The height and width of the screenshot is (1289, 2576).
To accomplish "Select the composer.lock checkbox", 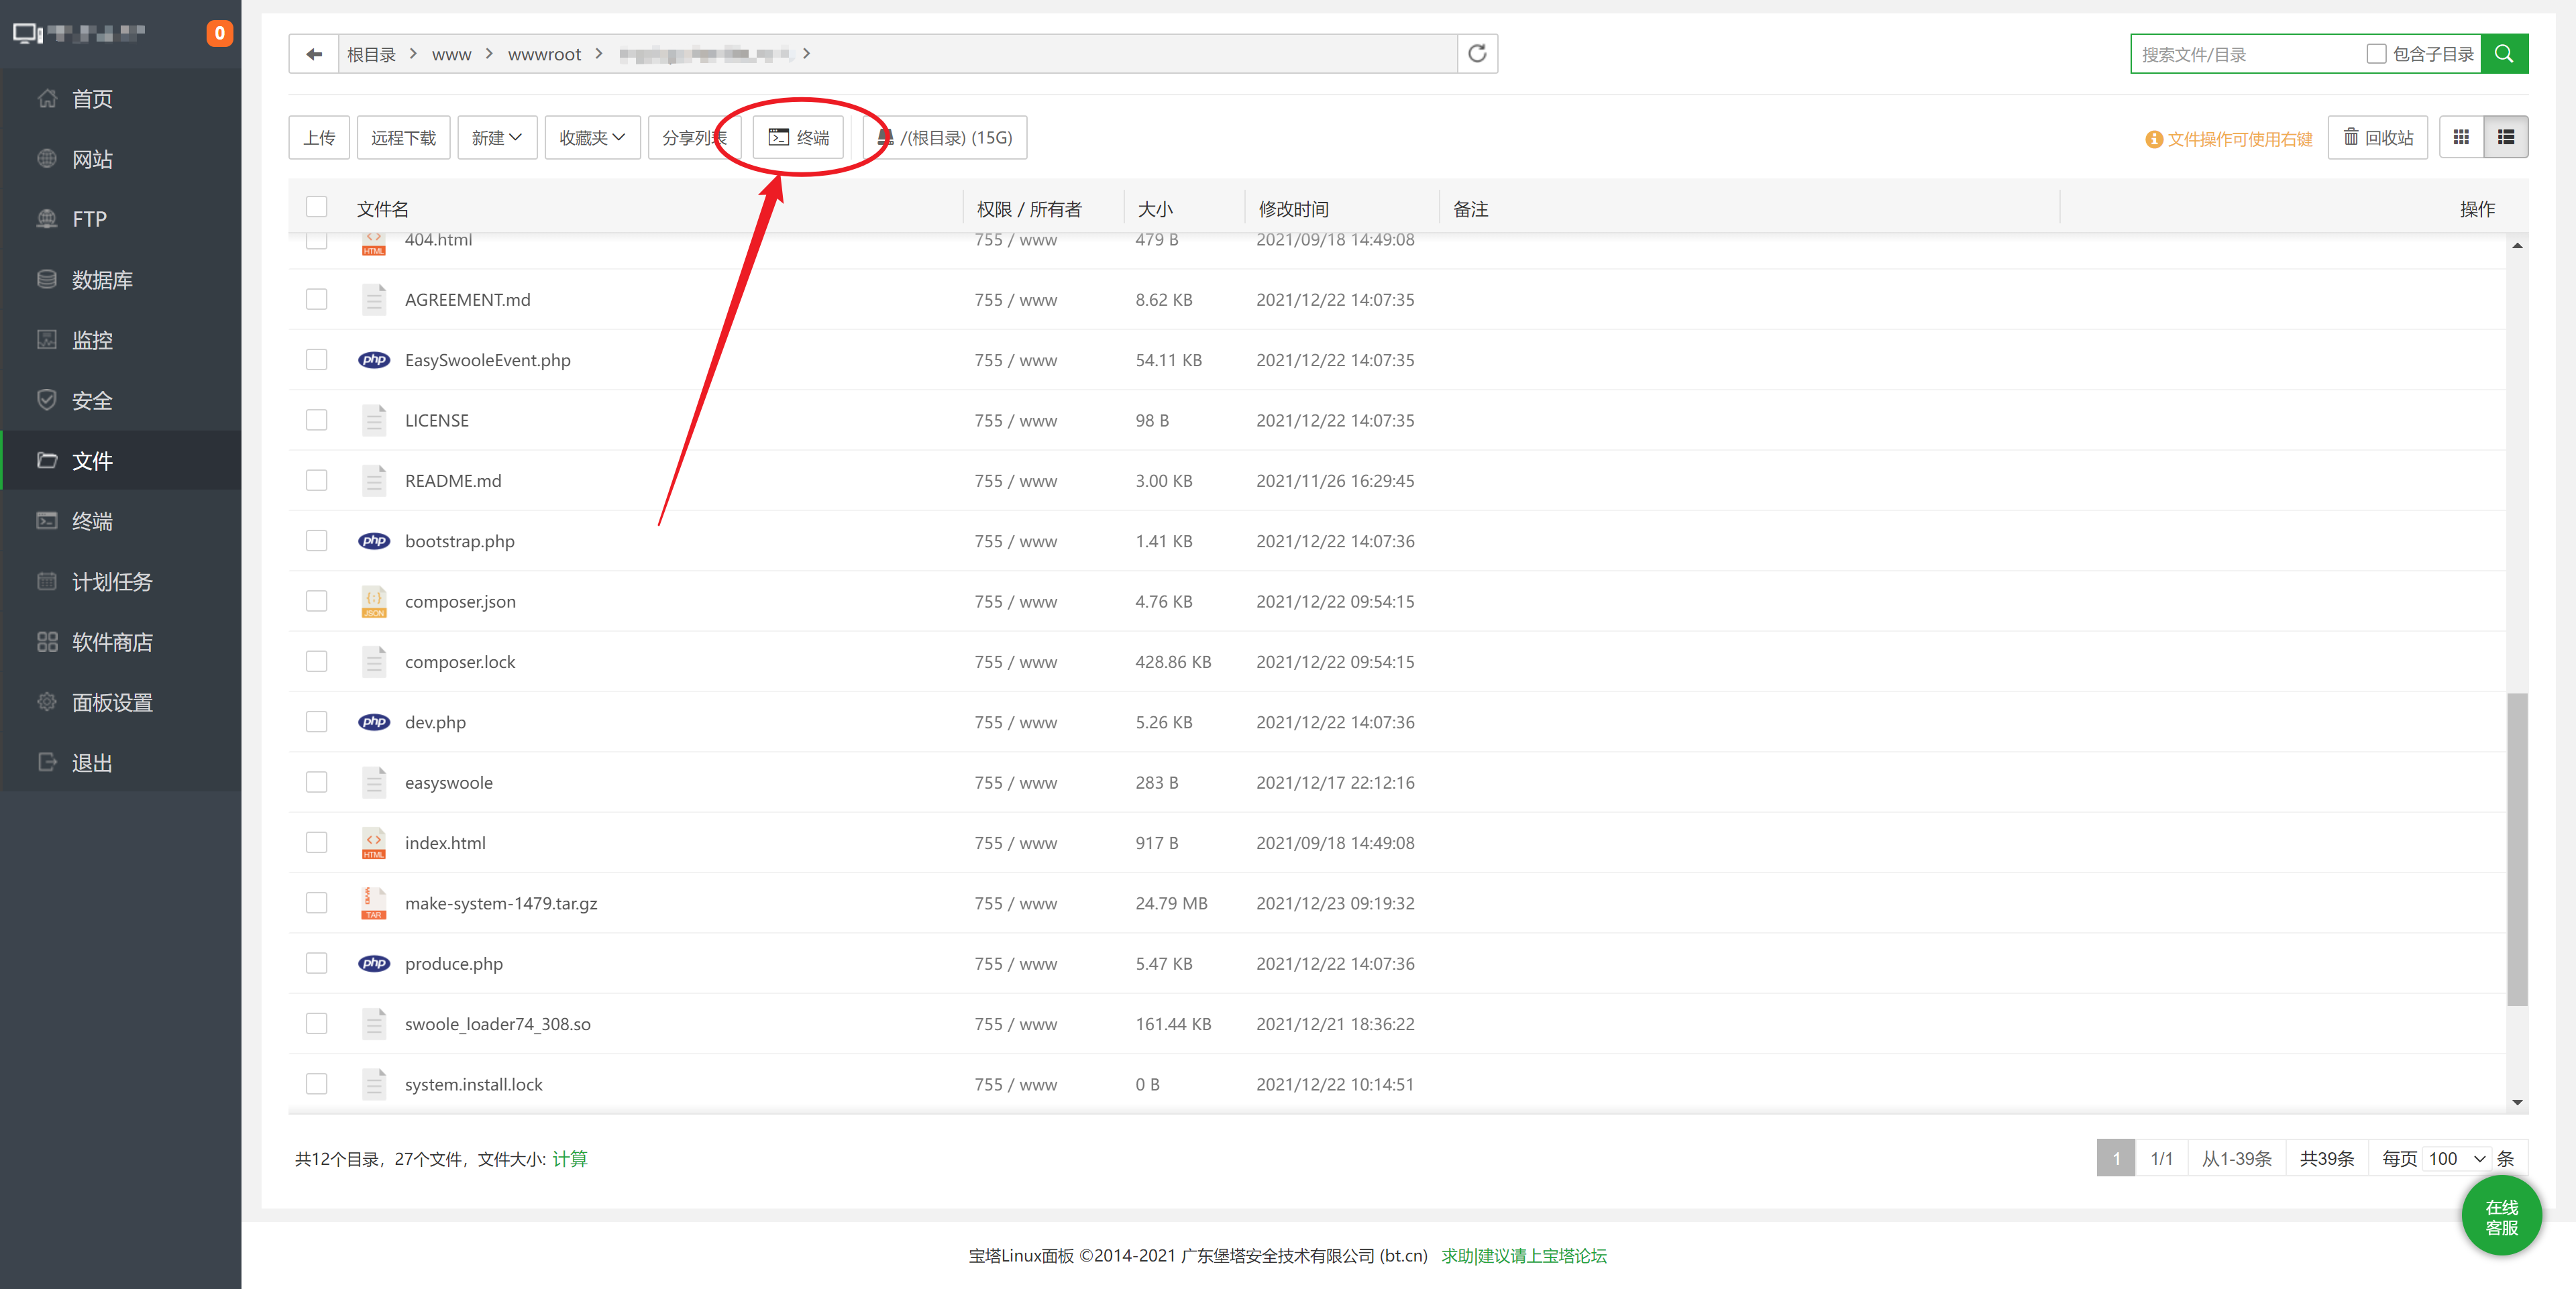I will tap(317, 661).
